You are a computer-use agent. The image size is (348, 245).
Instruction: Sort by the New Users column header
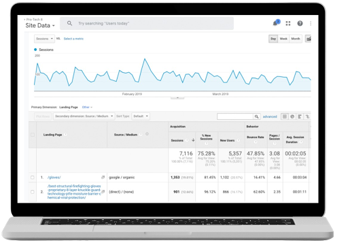click(227, 140)
